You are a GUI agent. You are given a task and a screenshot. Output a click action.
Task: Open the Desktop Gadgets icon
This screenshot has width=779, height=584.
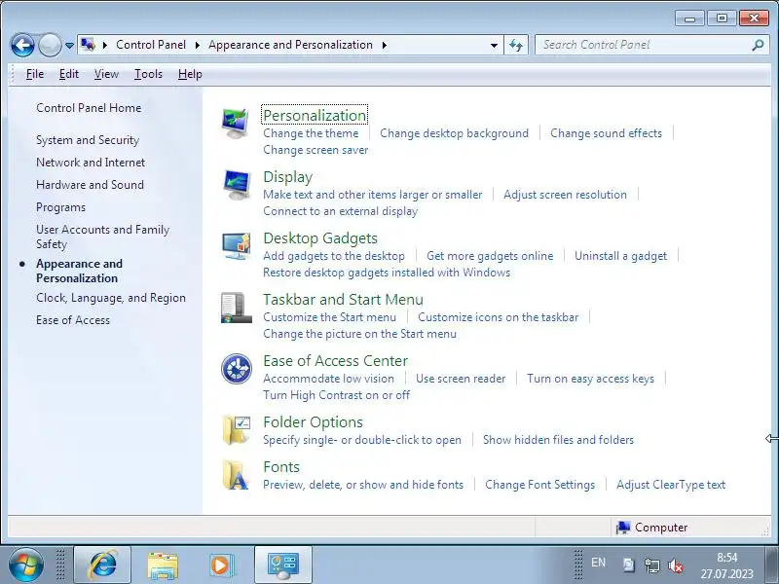[236, 245]
